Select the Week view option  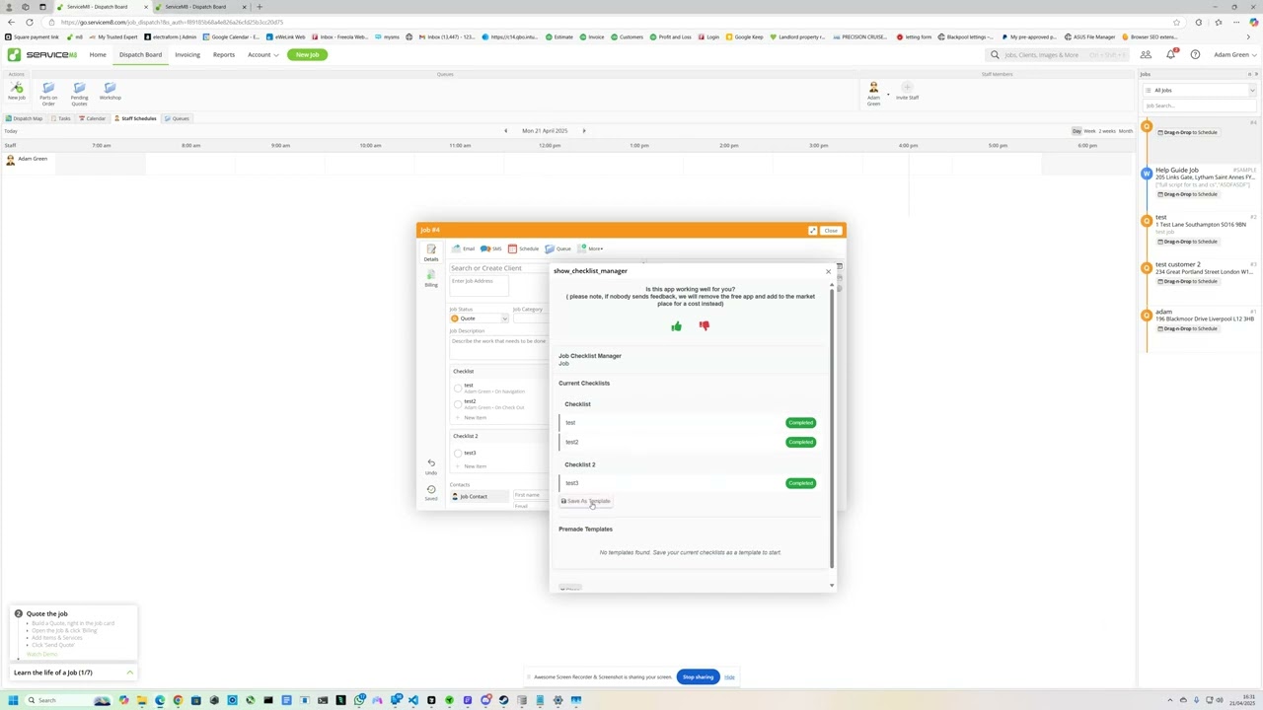click(1089, 131)
